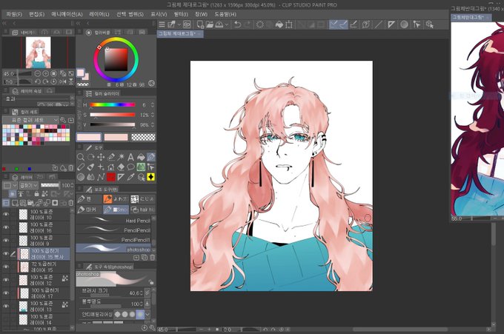Select the Ruler triangle tool in tool palette
The width and height of the screenshot is (504, 334).
click(x=121, y=177)
